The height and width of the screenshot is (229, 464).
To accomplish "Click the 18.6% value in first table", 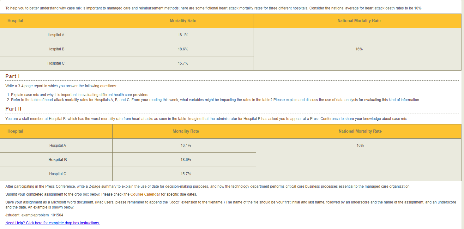I will pyautogui.click(x=183, y=49).
